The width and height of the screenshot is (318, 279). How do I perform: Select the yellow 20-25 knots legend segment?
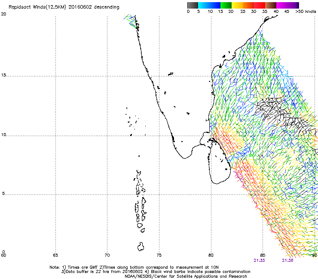pyautogui.click(x=237, y=5)
